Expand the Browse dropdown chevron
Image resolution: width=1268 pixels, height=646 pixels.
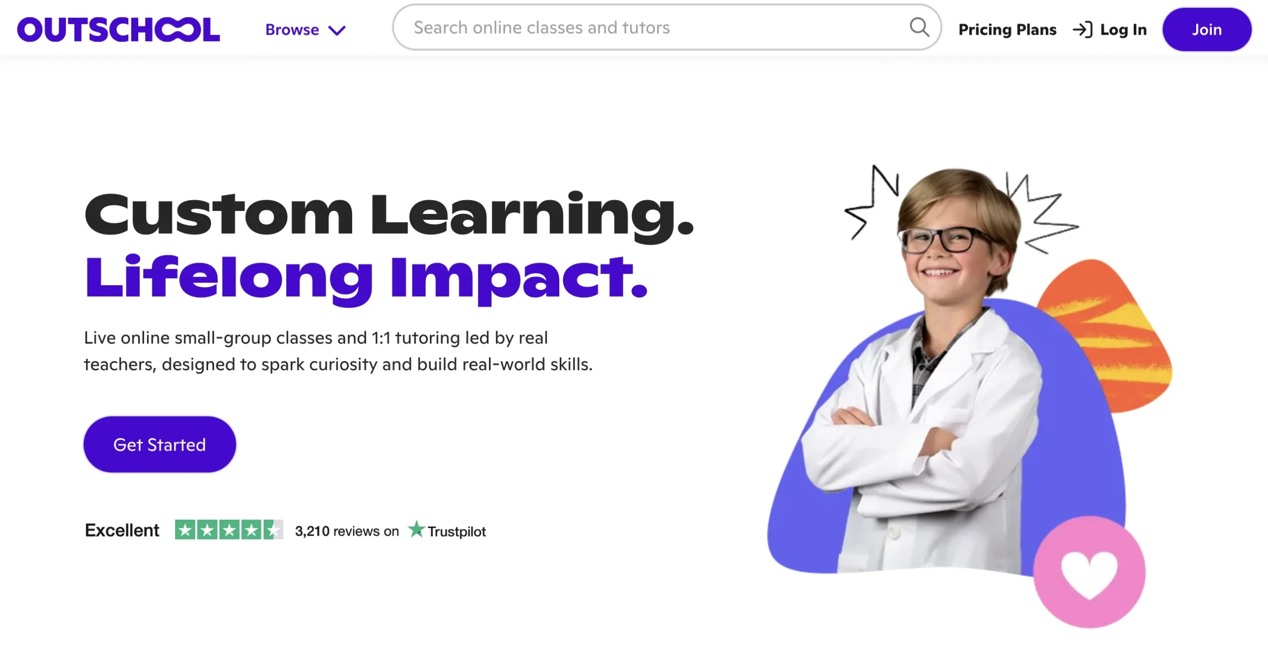(337, 31)
